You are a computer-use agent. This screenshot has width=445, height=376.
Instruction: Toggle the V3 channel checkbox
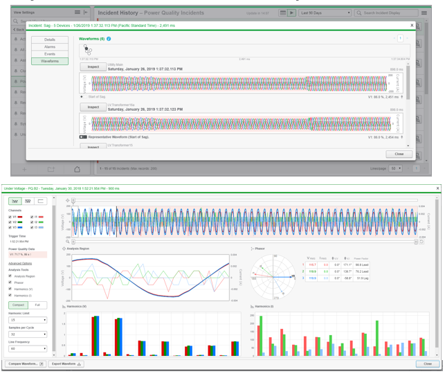pyautogui.click(x=10, y=228)
